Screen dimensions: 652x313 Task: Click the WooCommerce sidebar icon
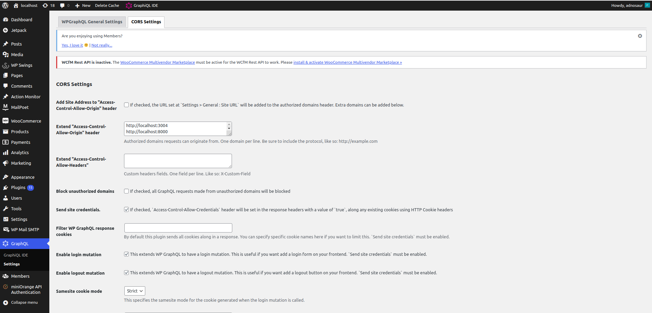pyautogui.click(x=5, y=121)
